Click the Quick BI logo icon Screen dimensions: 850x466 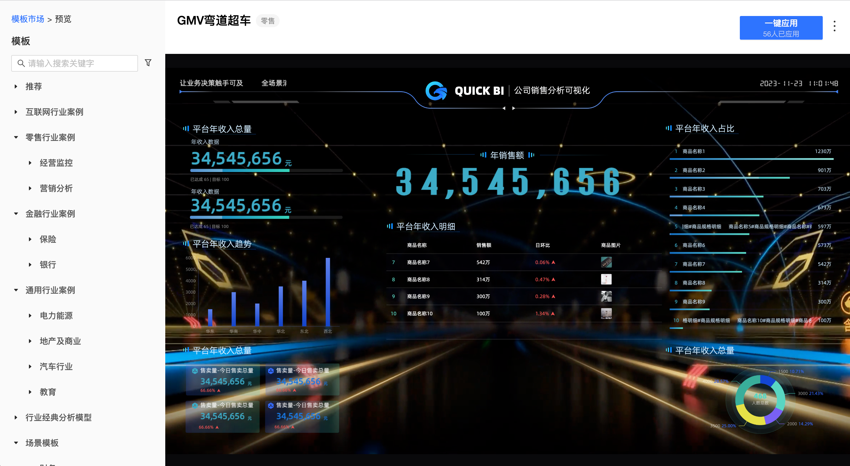(x=436, y=90)
